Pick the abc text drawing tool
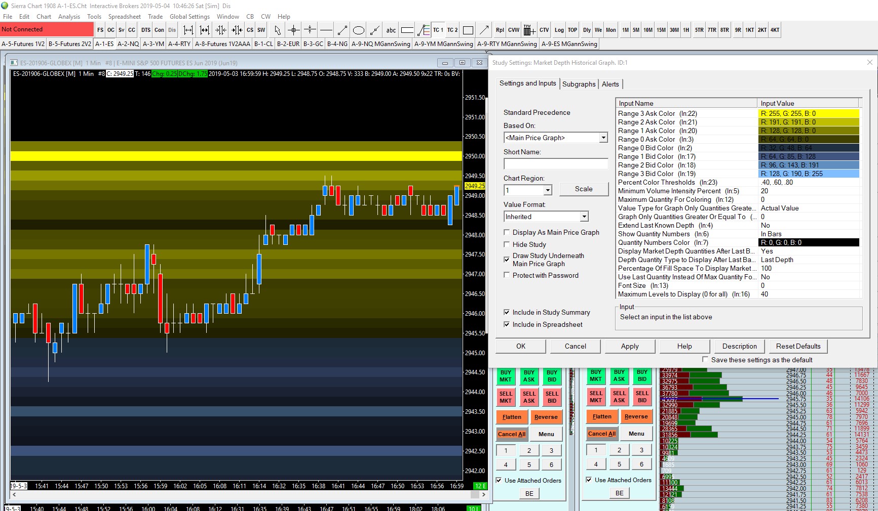 [391, 30]
